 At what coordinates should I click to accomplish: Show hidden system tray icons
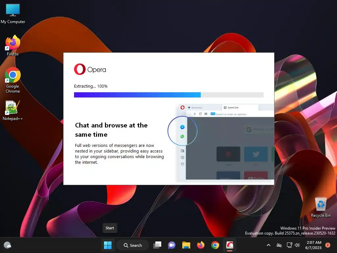[x=269, y=245]
